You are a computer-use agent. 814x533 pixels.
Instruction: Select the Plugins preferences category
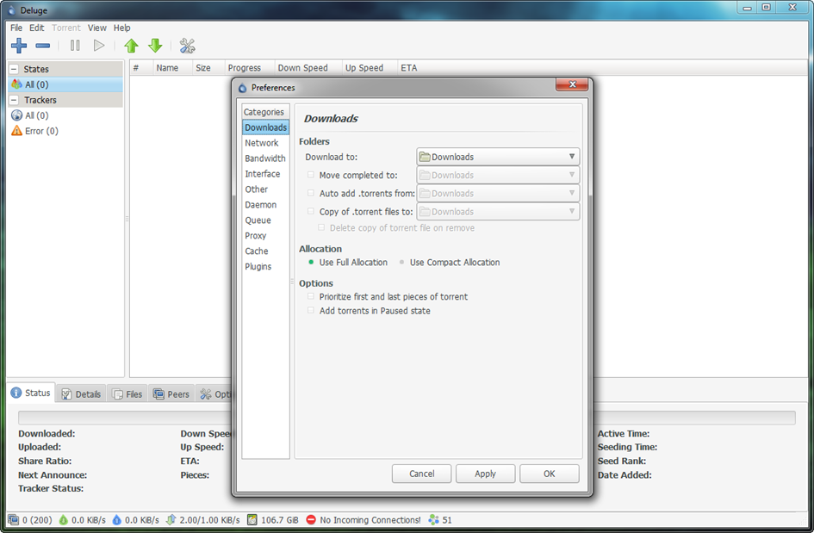(265, 266)
